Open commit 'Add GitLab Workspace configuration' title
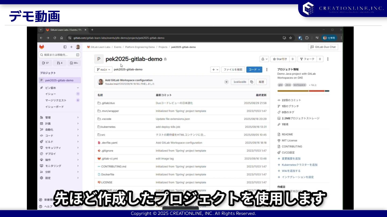387x217 pixels. point(129,80)
